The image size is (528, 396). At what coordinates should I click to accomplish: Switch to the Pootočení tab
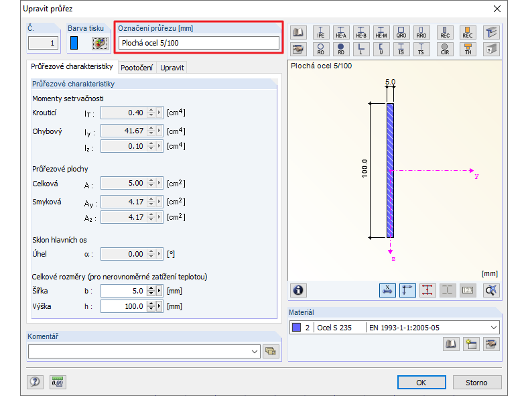pos(137,68)
